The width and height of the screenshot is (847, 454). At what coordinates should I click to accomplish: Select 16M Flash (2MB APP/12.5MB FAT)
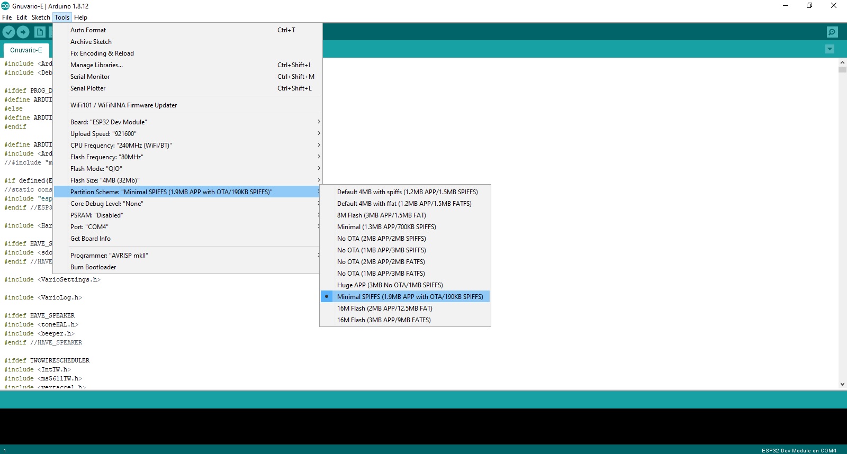tap(405, 308)
